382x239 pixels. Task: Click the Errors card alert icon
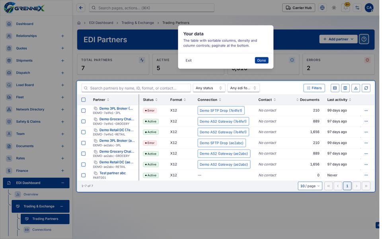[x=367, y=60]
